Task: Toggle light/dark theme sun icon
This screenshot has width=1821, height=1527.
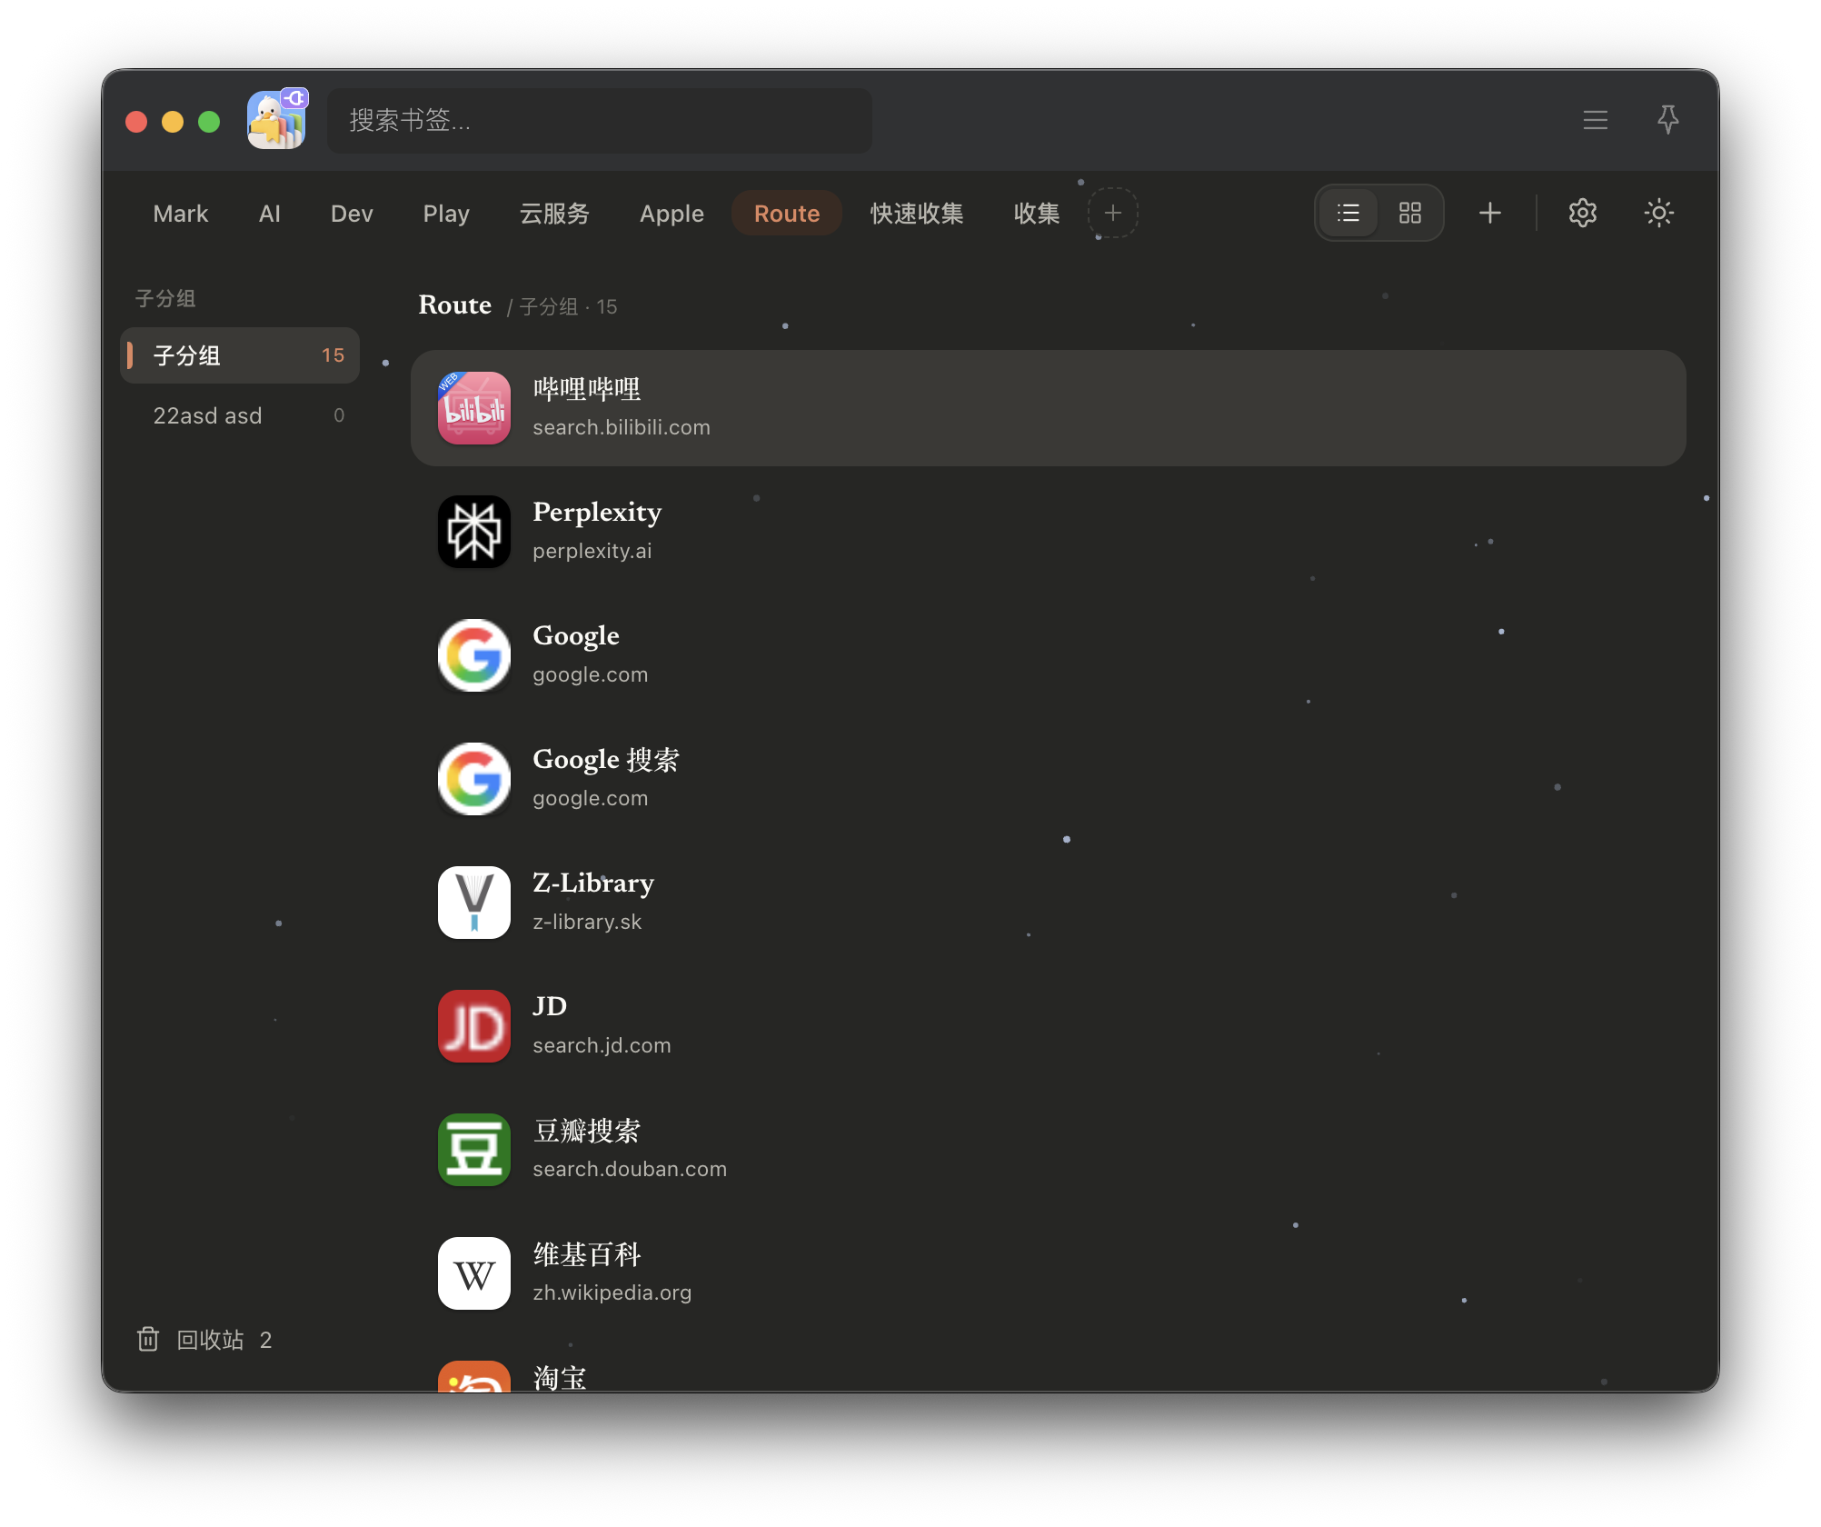Action: [1659, 214]
